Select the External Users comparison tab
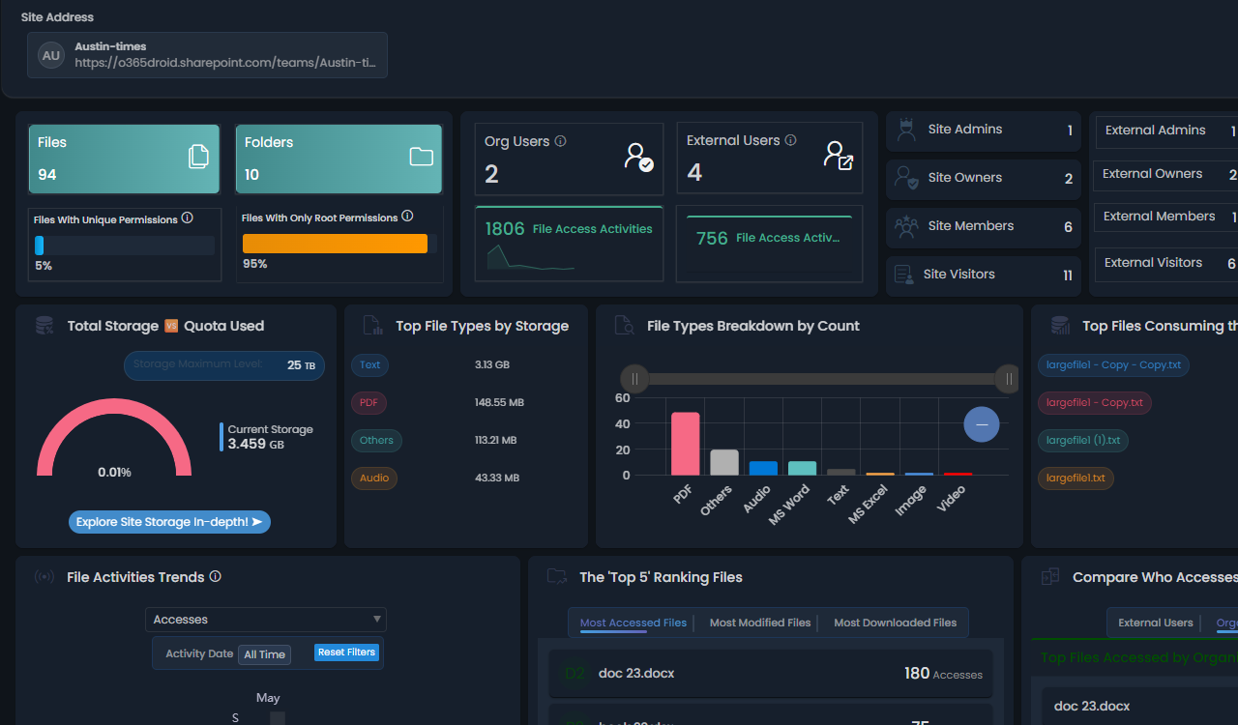1238x725 pixels. 1155,623
